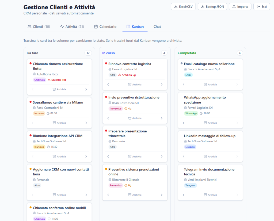Move Chiamata rinnovo assicurazione flotta card forward

click(86, 89)
